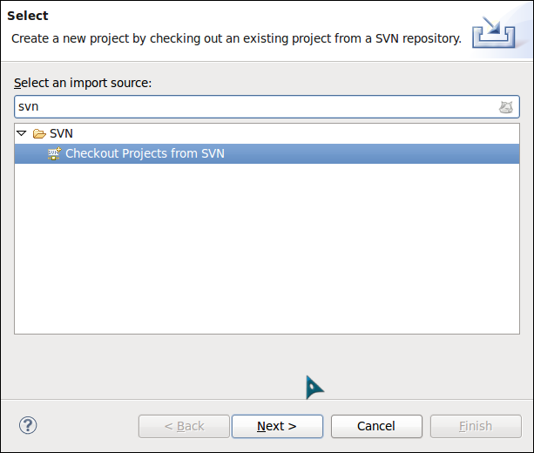Click the blank bottom bar beside the Help icon
This screenshot has width=534, height=453.
coord(87,426)
